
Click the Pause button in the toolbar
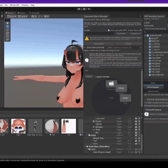coord(84,9)
